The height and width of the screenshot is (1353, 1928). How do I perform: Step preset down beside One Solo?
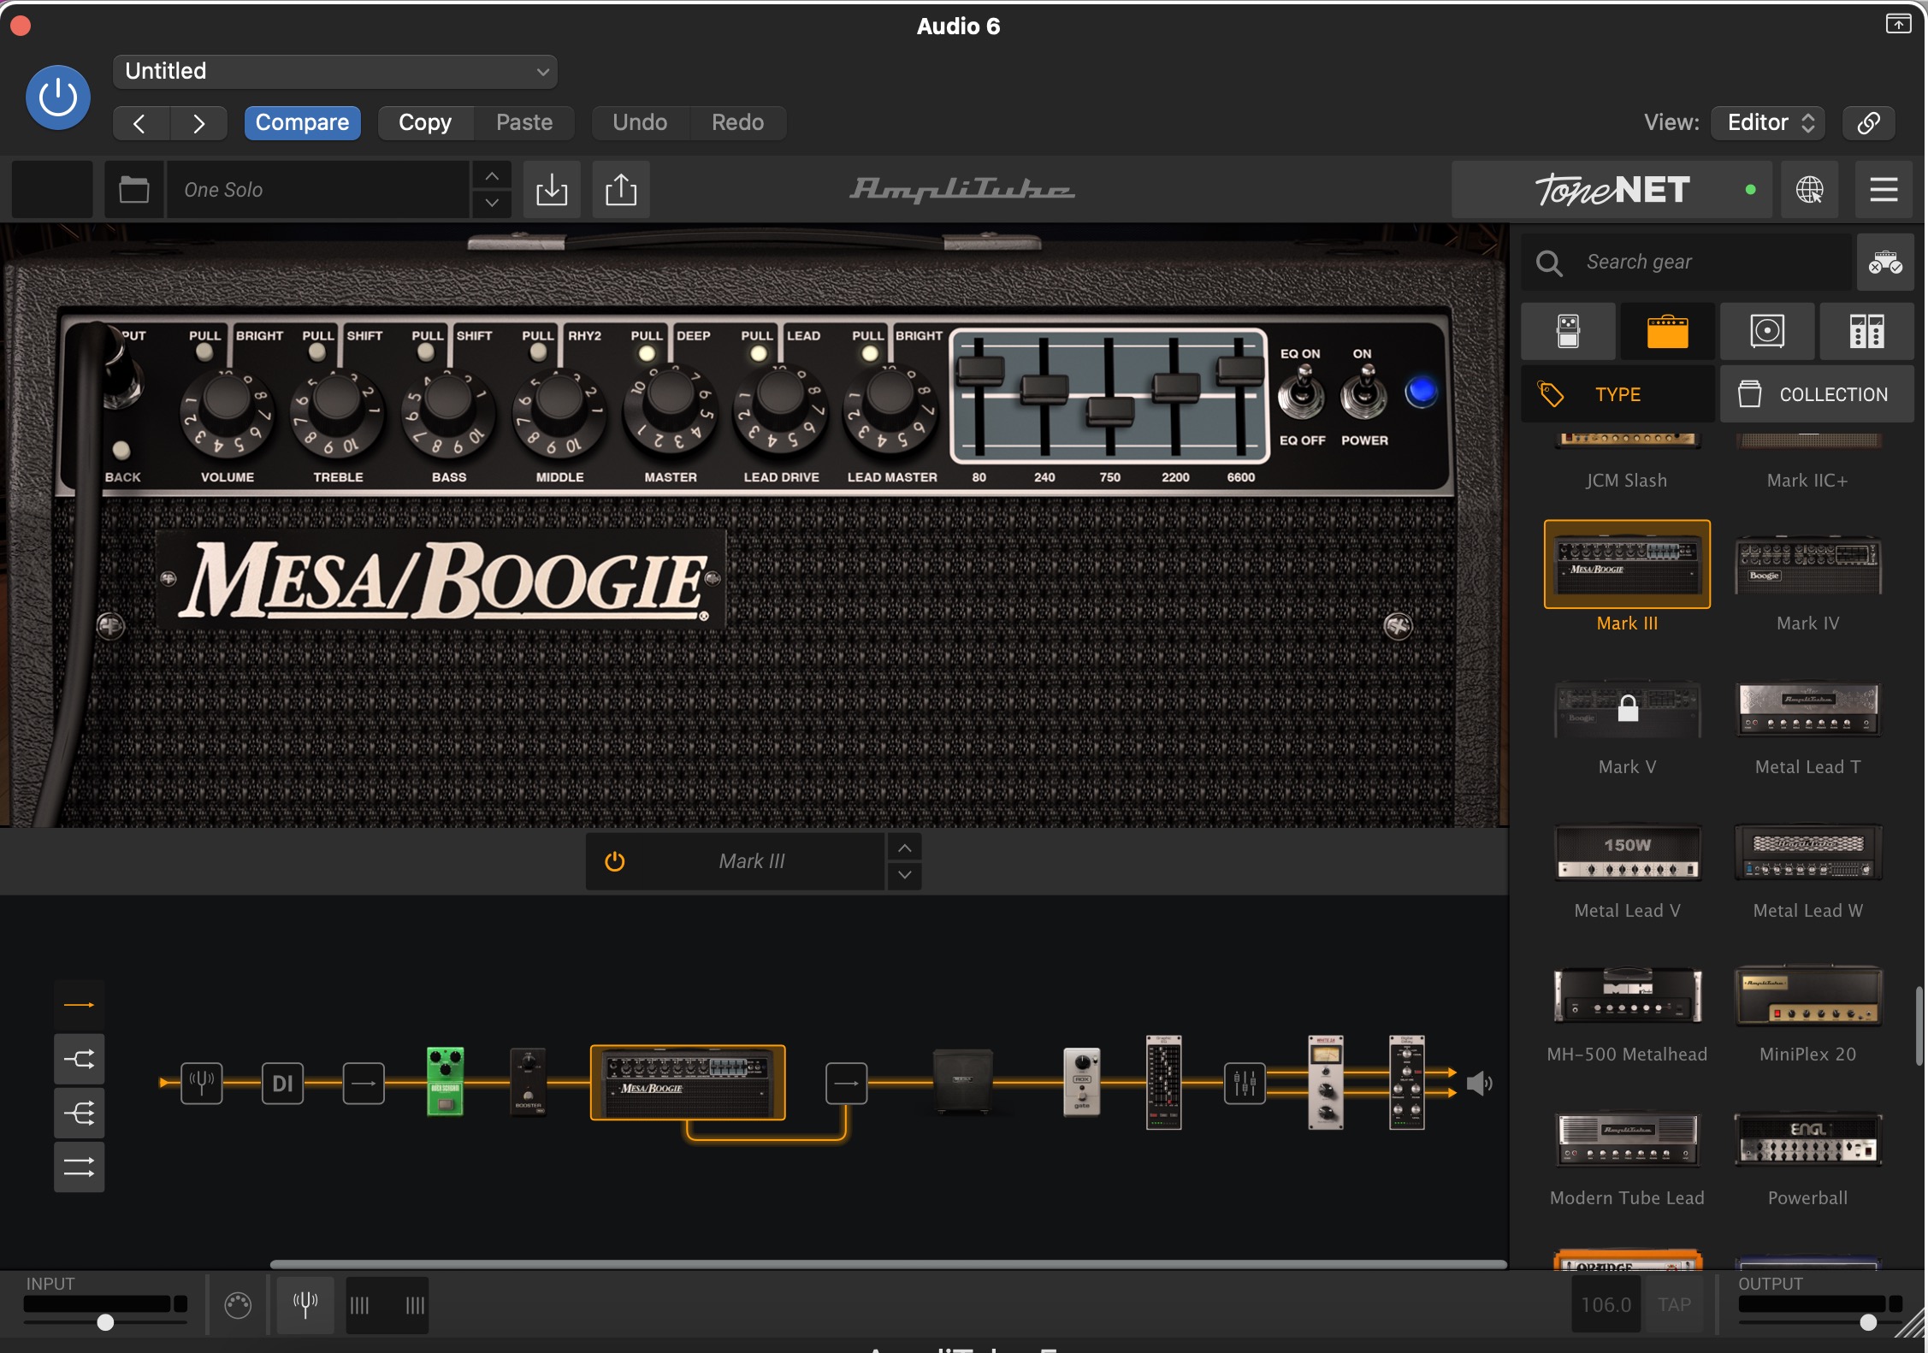pos(492,204)
